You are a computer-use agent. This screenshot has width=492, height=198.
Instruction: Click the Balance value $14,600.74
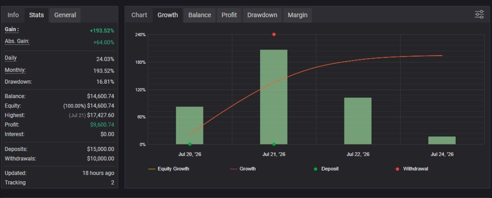100,96
